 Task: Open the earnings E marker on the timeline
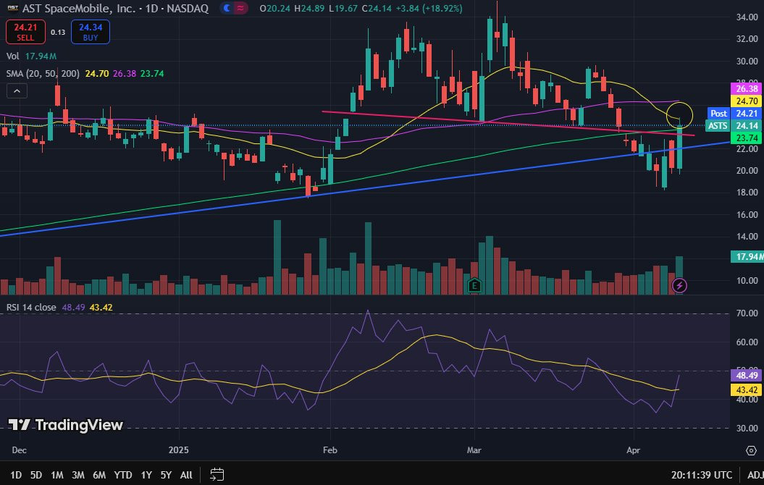[474, 285]
